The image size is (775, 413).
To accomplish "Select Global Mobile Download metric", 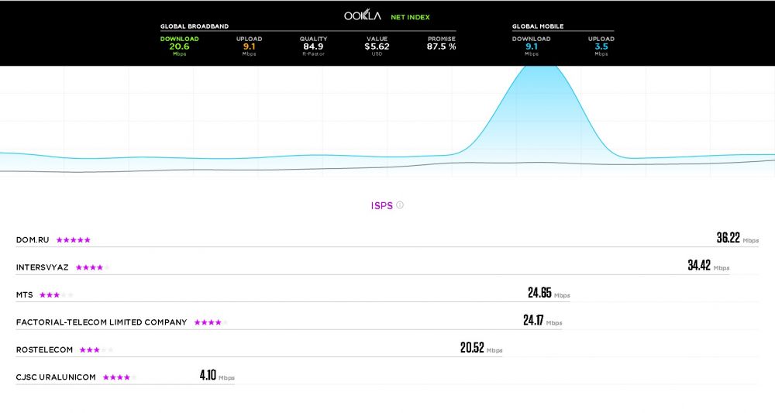I will (532, 46).
